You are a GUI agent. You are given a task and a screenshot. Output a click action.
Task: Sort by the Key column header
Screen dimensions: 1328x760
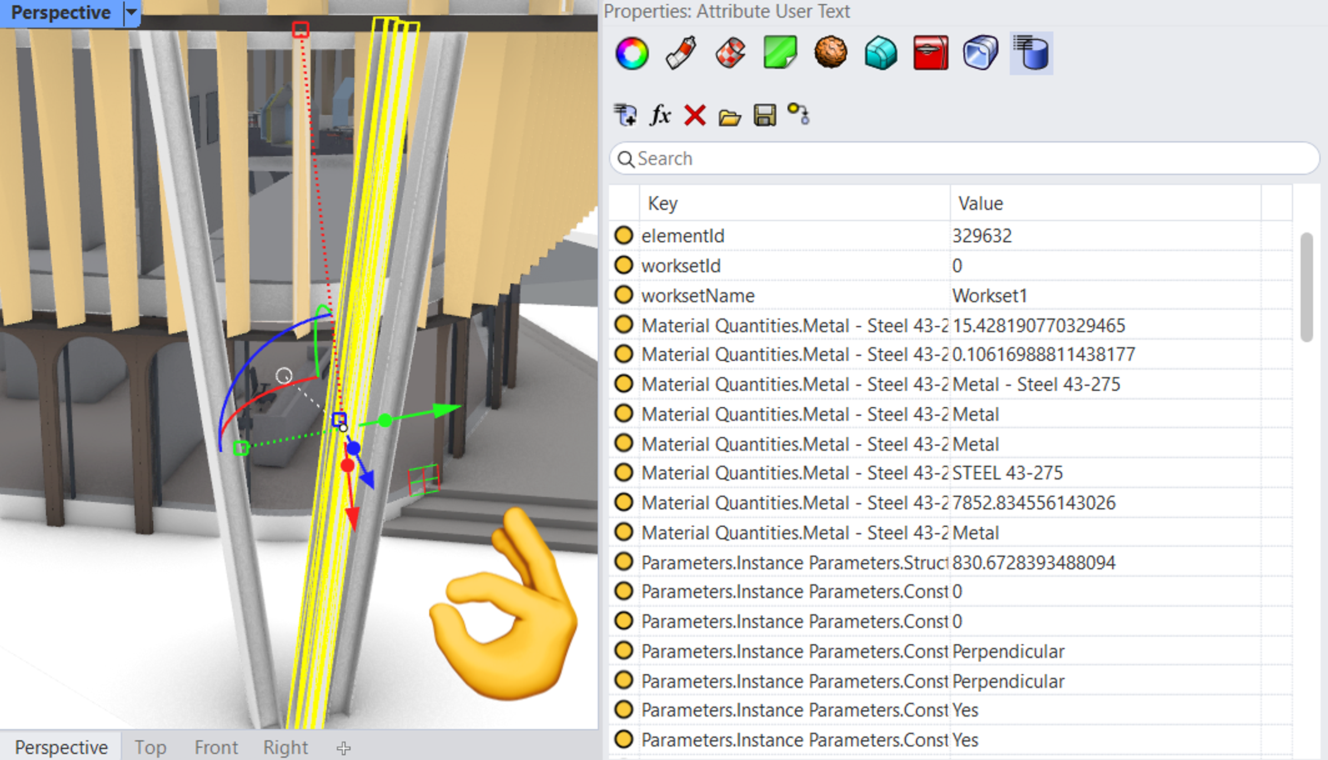[x=793, y=203]
